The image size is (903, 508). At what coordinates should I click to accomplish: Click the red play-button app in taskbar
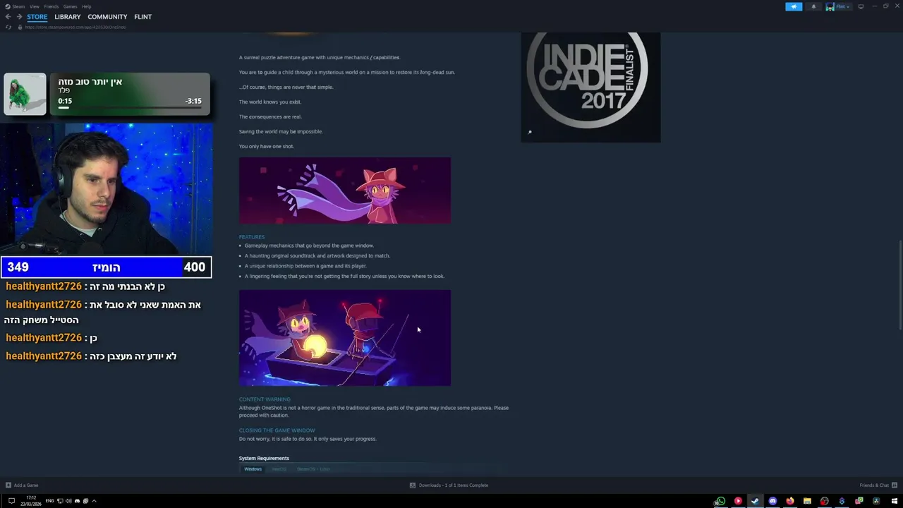point(738,501)
